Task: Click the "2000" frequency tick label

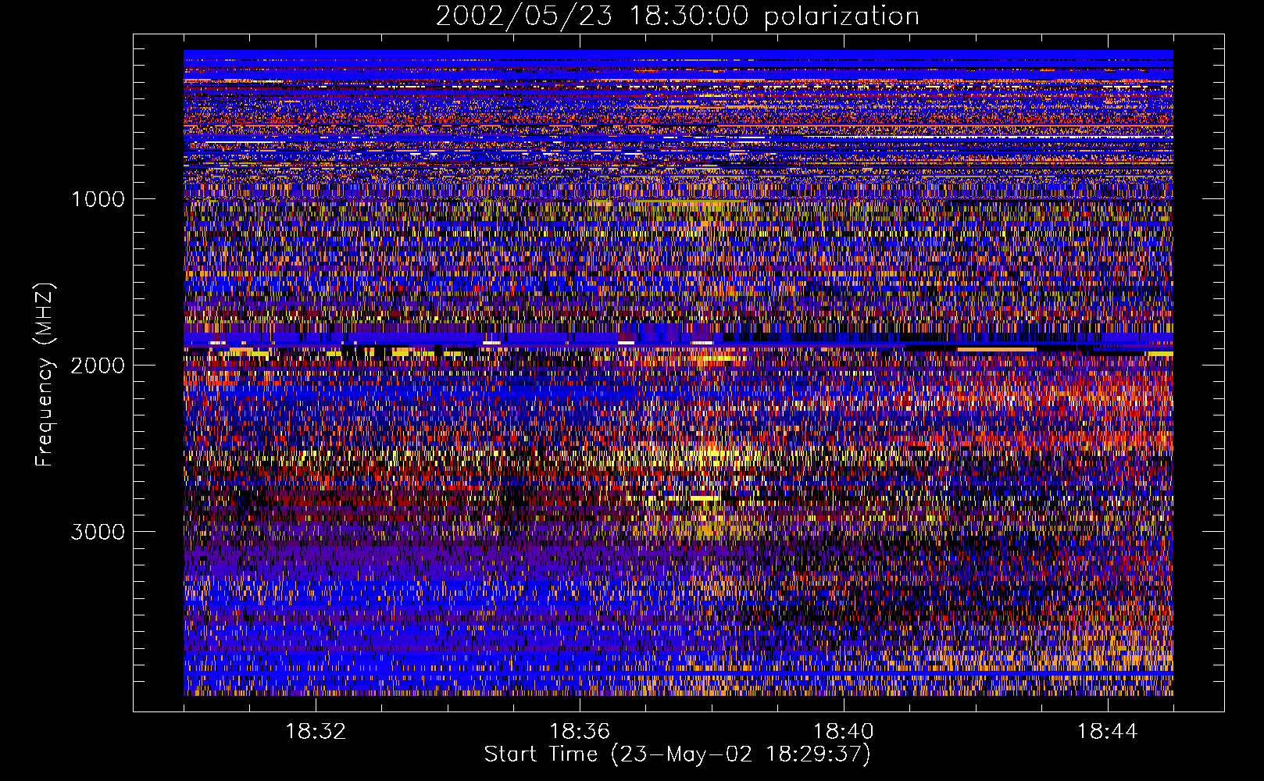Action: 98,366
